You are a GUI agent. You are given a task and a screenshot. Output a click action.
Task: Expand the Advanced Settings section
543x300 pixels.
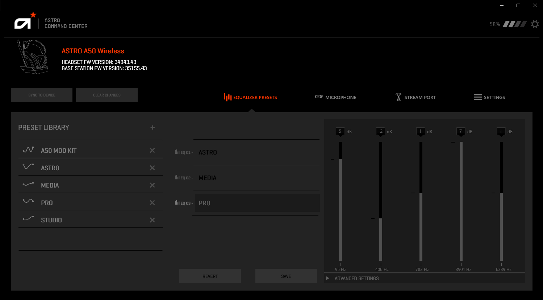coord(327,278)
